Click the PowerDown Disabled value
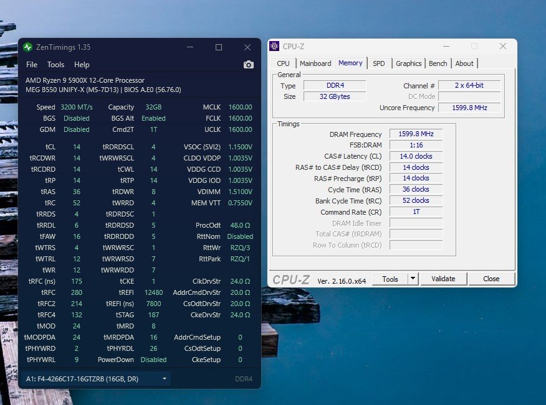Image resolution: width=546 pixels, height=405 pixels. coord(153,360)
